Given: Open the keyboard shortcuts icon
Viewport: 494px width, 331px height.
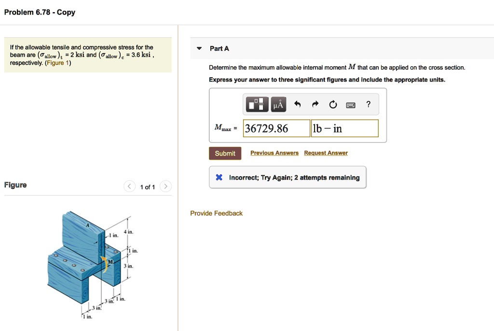Looking at the screenshot, I should click(351, 104).
